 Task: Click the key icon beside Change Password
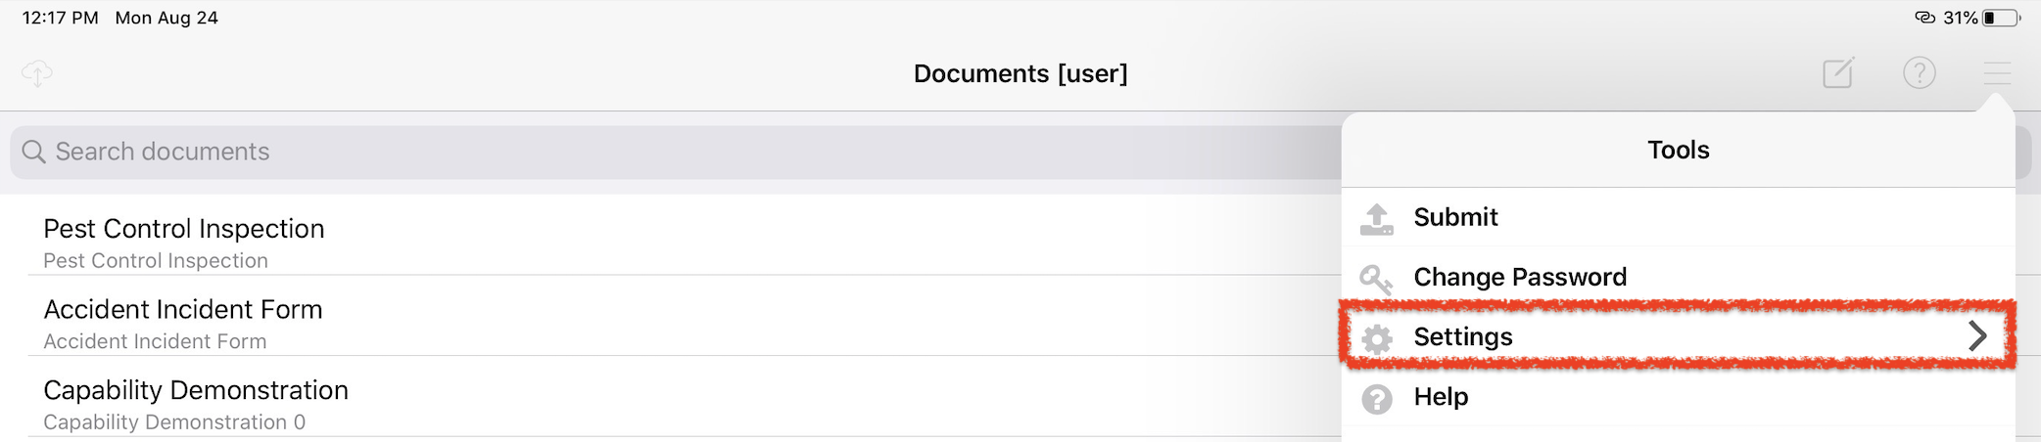[x=1376, y=279]
